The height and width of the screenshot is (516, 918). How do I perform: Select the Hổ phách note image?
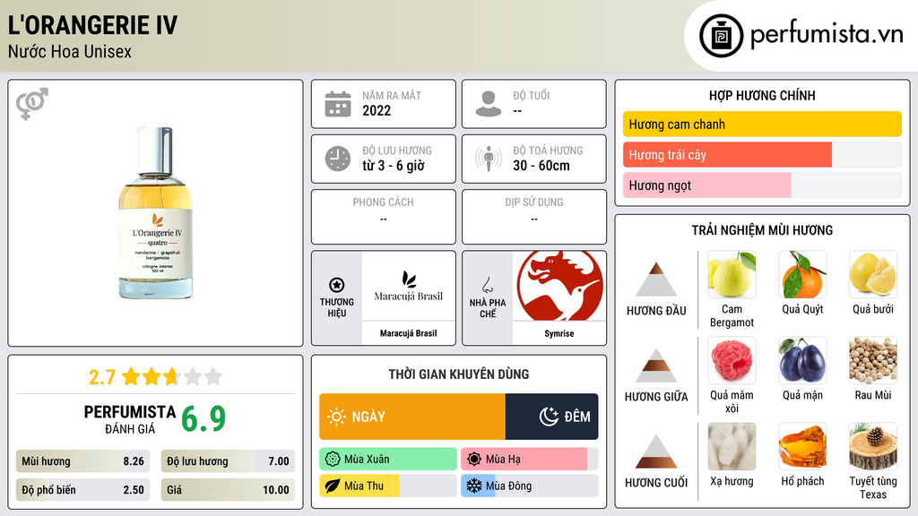pyautogui.click(x=802, y=446)
